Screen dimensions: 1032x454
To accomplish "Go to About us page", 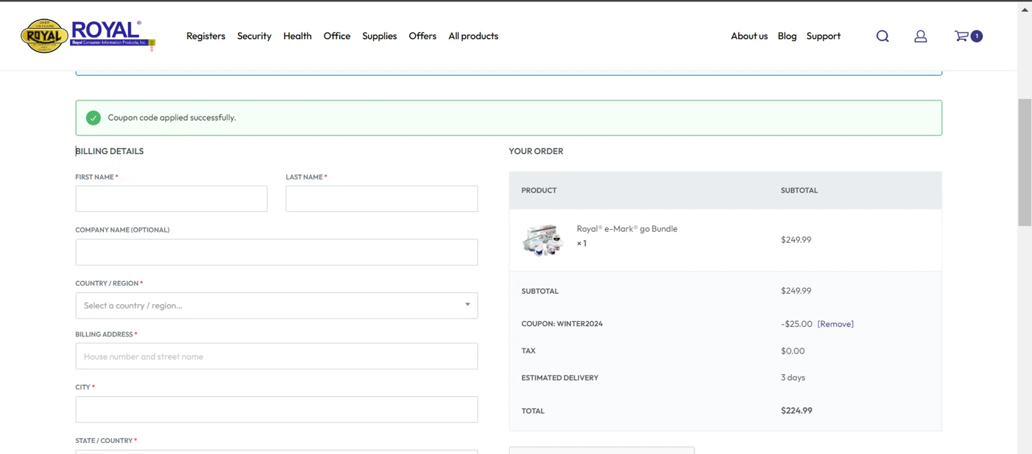I will click(749, 36).
